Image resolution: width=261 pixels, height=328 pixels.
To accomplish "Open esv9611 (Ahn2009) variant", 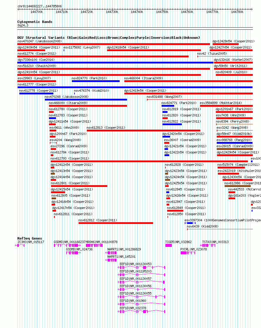I will point(64,128).
